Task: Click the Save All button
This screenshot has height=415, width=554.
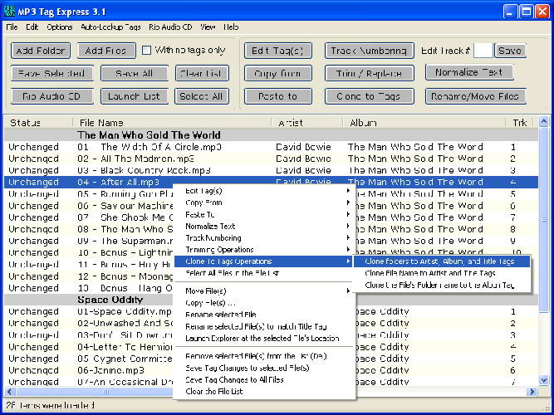Action: coord(135,74)
